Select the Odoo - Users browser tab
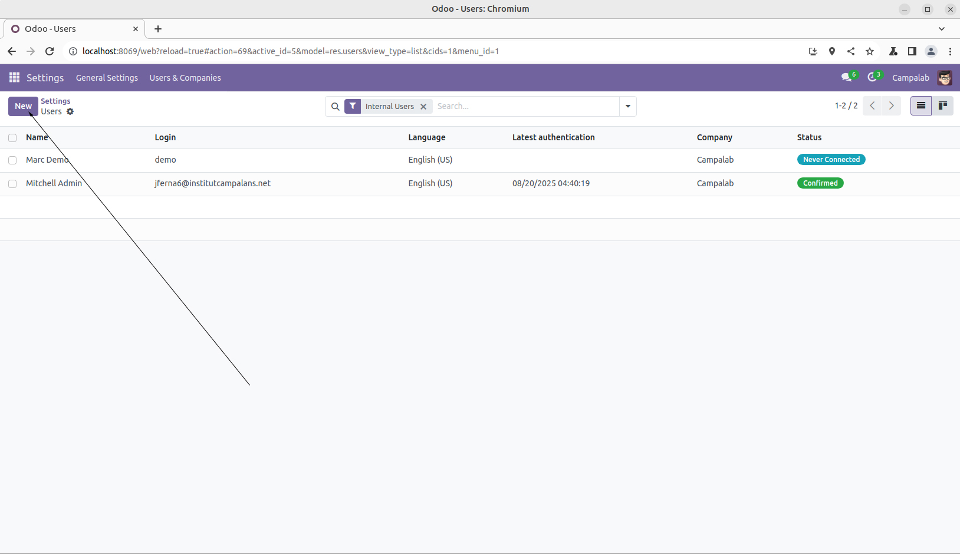The width and height of the screenshot is (960, 554). (71, 29)
